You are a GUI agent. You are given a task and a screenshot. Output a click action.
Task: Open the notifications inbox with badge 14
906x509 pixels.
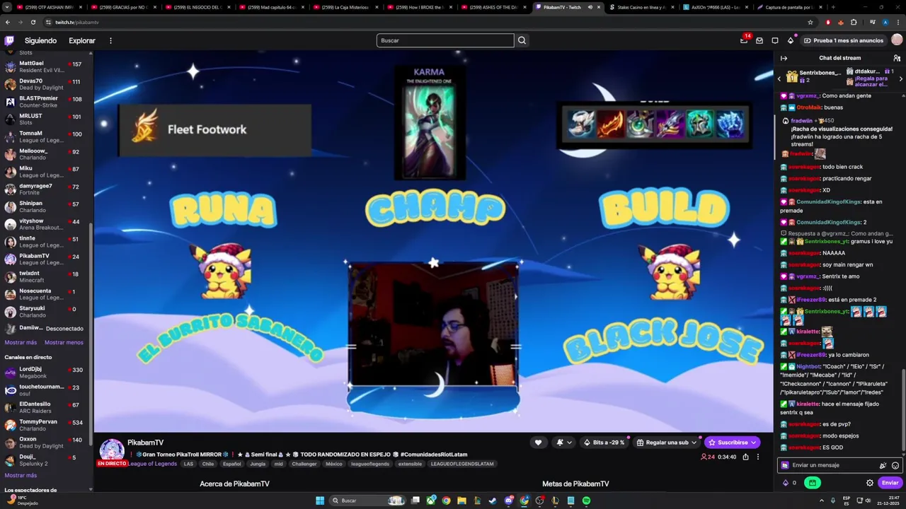(744, 40)
